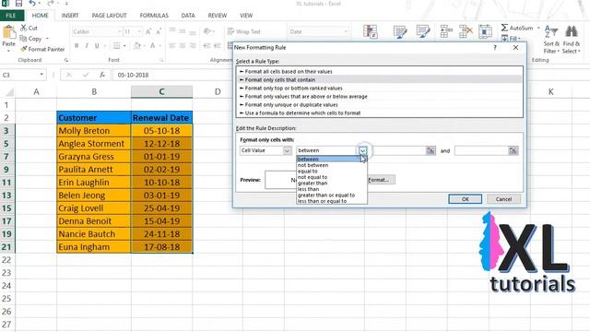This screenshot has height=332, width=590.
Task: Switch to the INSERT tab
Action: tap(70, 16)
